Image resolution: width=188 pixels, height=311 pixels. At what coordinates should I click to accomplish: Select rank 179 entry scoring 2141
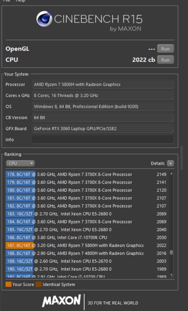86,182
